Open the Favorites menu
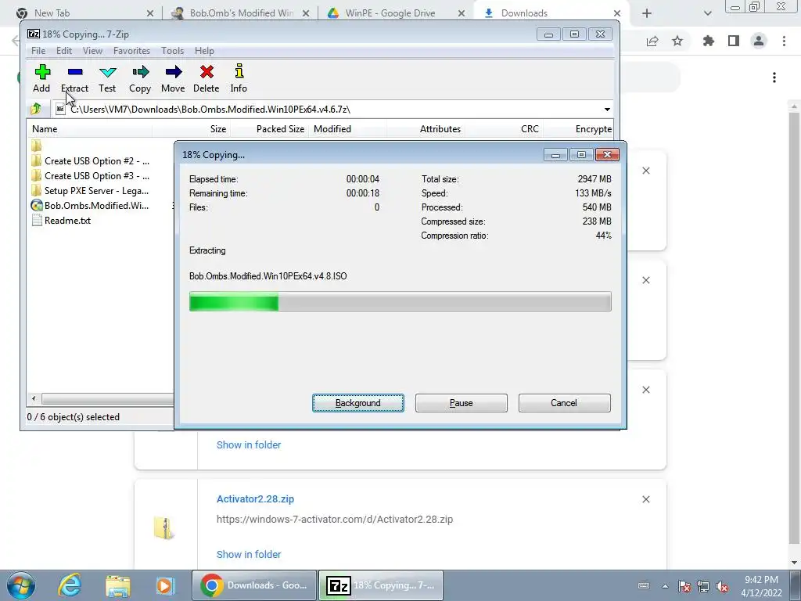This screenshot has height=601, width=801. coord(131,51)
